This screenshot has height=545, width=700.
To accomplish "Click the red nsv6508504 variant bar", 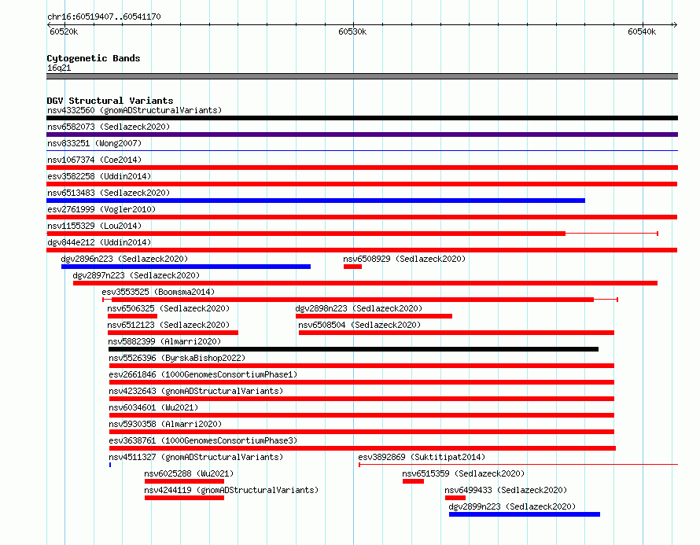I will 457,333.
